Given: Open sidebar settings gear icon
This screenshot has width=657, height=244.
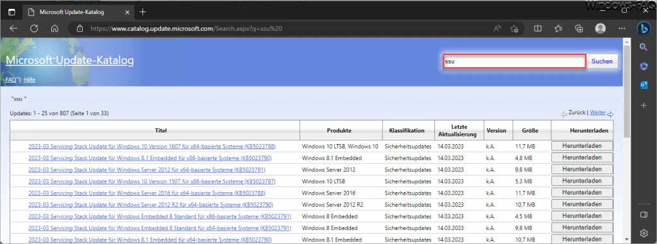Looking at the screenshot, I should click(644, 232).
